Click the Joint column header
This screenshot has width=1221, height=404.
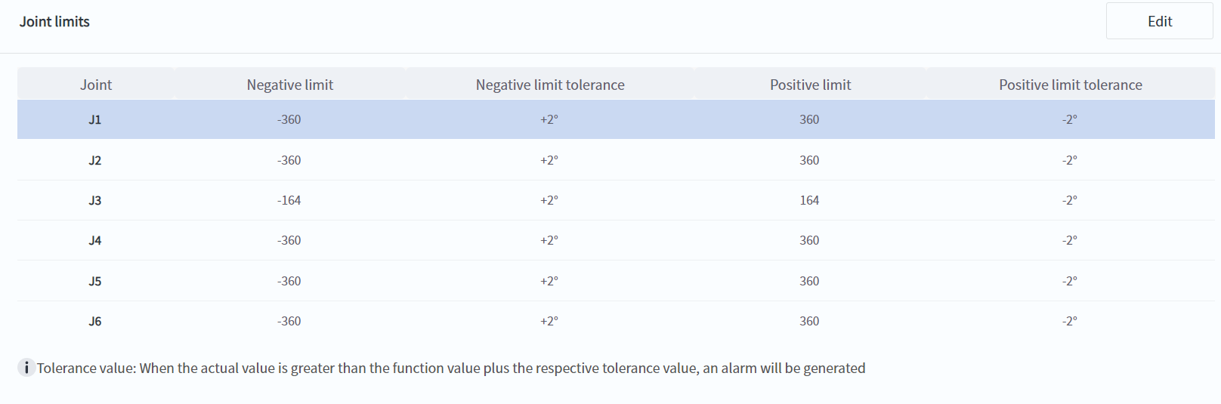point(96,85)
